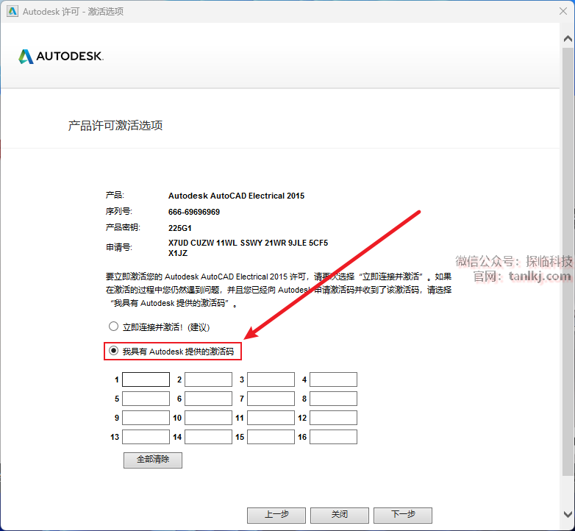Select '我具有 Autodesk 提供的激活码' radio option
Image resolution: width=575 pixels, height=531 pixels.
pyautogui.click(x=113, y=351)
